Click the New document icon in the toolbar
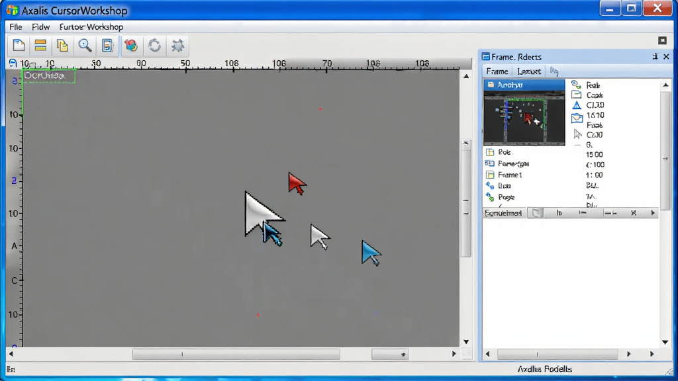 coord(19,46)
